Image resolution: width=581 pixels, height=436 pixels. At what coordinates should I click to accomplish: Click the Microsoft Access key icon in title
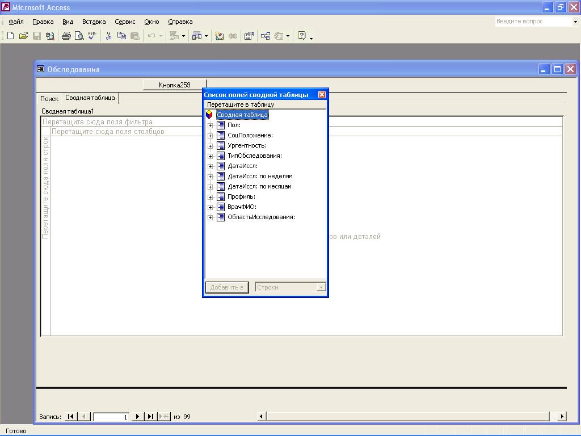(x=6, y=7)
